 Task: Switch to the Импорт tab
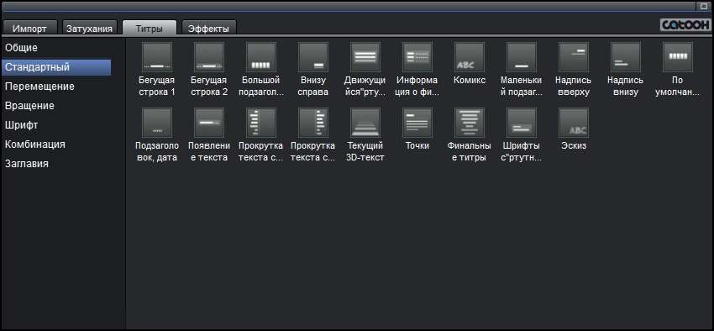(30, 28)
